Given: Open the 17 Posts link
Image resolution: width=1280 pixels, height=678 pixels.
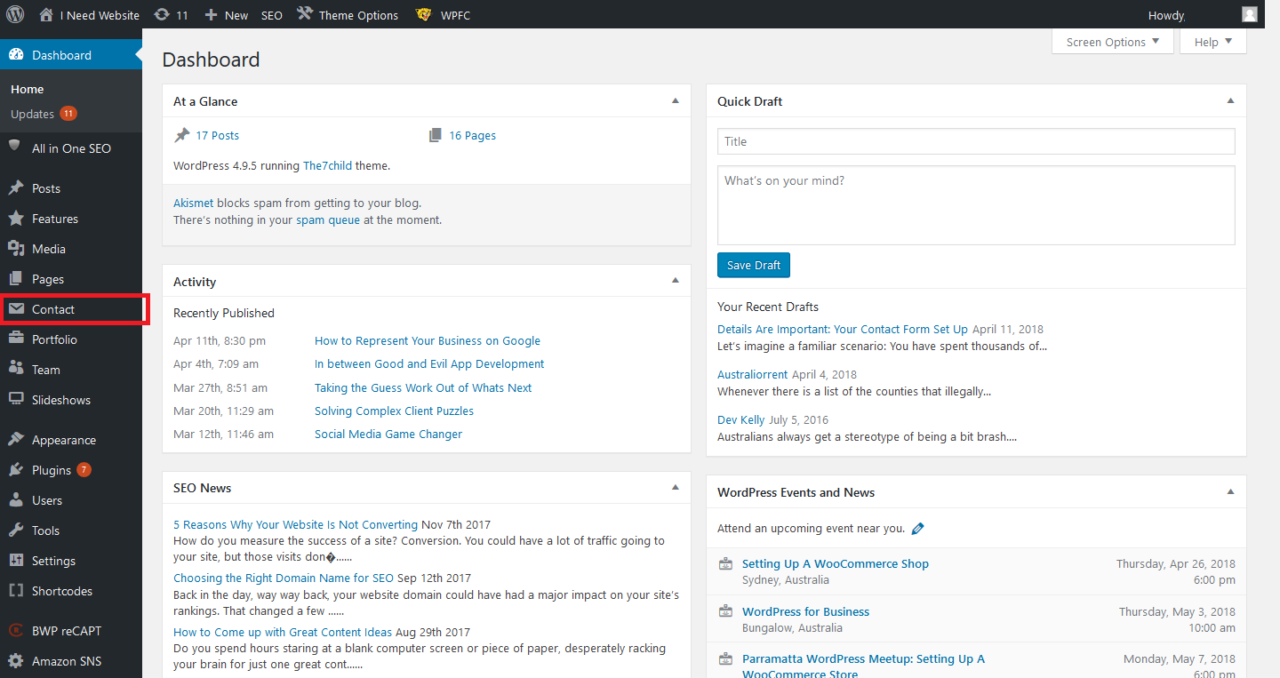Looking at the screenshot, I should click(217, 136).
